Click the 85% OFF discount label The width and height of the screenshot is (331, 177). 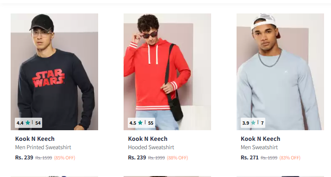65,158
